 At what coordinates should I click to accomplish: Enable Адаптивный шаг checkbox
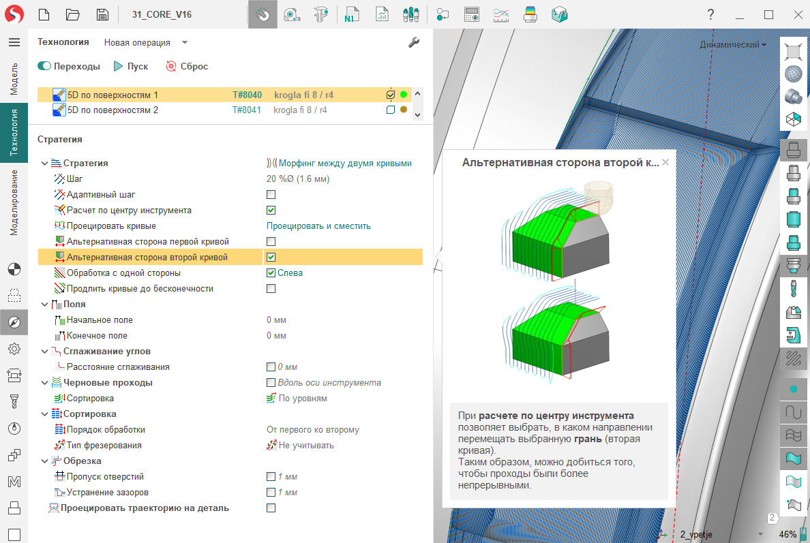(271, 195)
